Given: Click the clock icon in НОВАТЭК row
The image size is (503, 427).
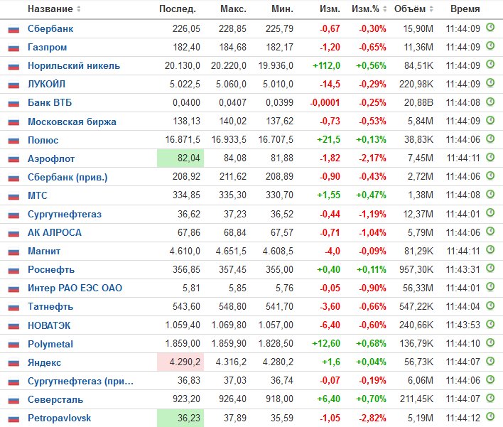Looking at the screenshot, I should 490,323.
